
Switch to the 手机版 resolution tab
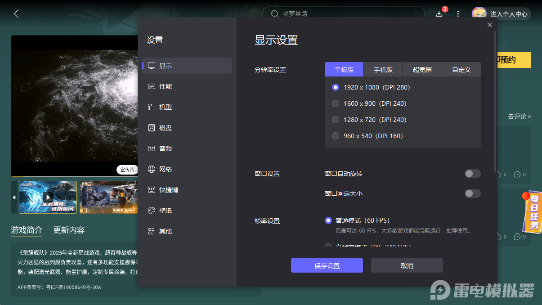[x=383, y=69]
